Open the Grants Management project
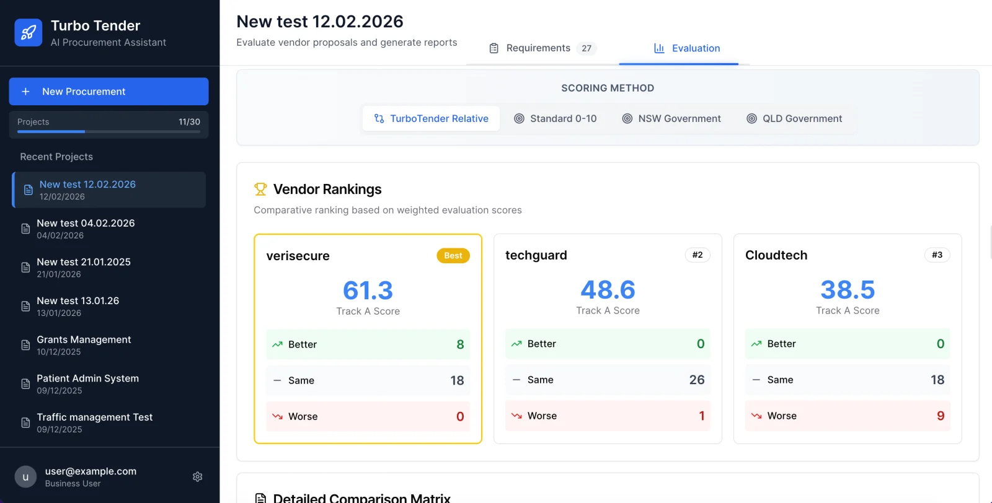992x503 pixels. click(109, 345)
